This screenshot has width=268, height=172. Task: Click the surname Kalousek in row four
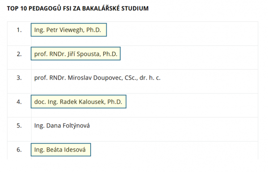[x=83, y=102]
